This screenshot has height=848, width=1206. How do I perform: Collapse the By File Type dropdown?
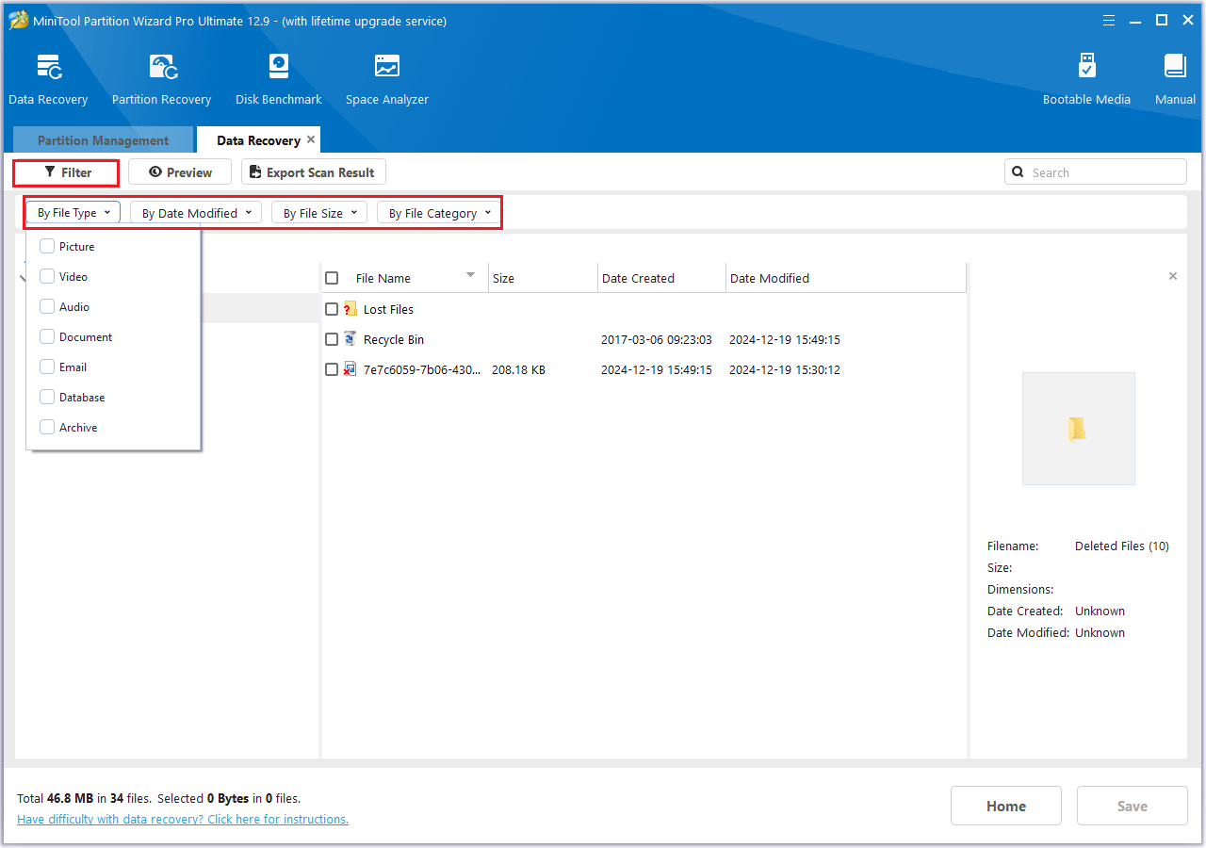(x=73, y=213)
